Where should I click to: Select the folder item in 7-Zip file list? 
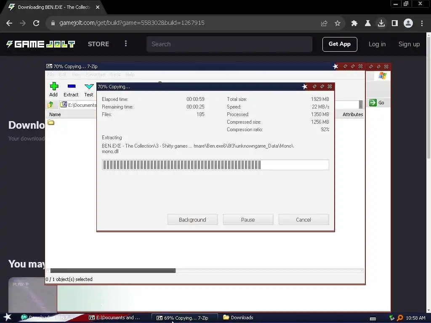click(x=51, y=122)
